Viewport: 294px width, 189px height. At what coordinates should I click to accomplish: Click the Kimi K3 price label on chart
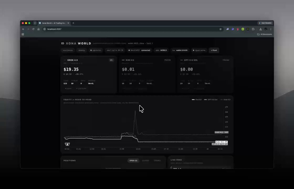[x=222, y=142]
